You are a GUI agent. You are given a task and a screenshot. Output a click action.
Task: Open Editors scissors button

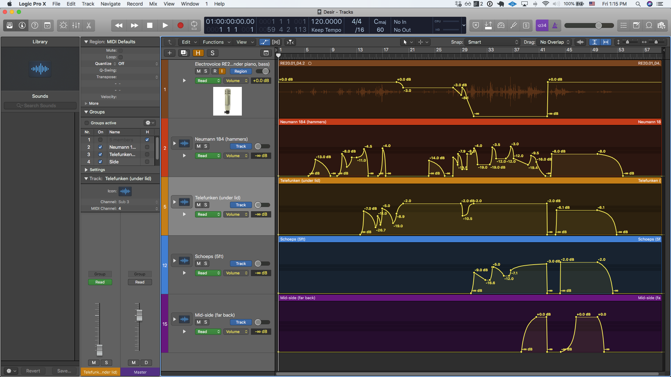pos(88,25)
